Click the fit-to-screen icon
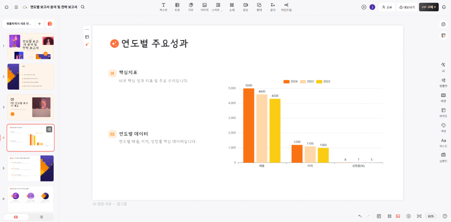Viewport: 451px width, 222px height. pyautogui.click(x=419, y=216)
